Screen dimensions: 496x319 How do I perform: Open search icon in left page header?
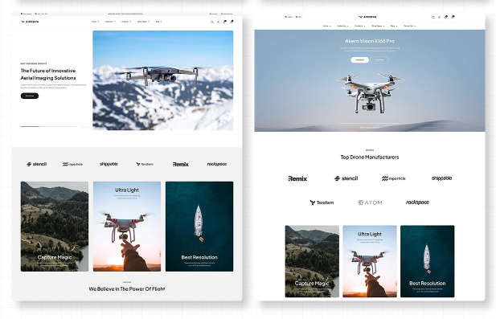212,22
